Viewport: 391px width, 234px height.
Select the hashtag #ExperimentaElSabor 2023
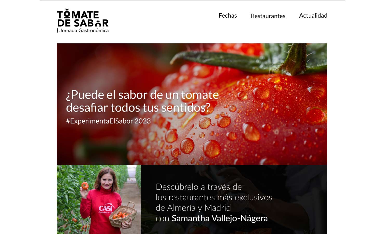108,121
